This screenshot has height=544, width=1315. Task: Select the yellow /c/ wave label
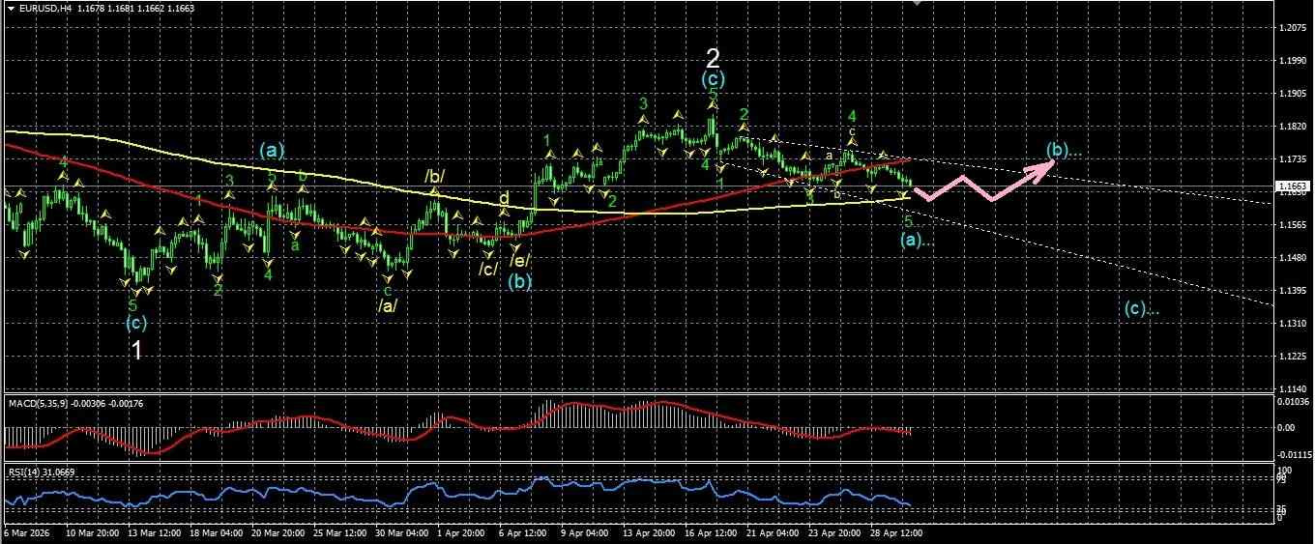(488, 269)
